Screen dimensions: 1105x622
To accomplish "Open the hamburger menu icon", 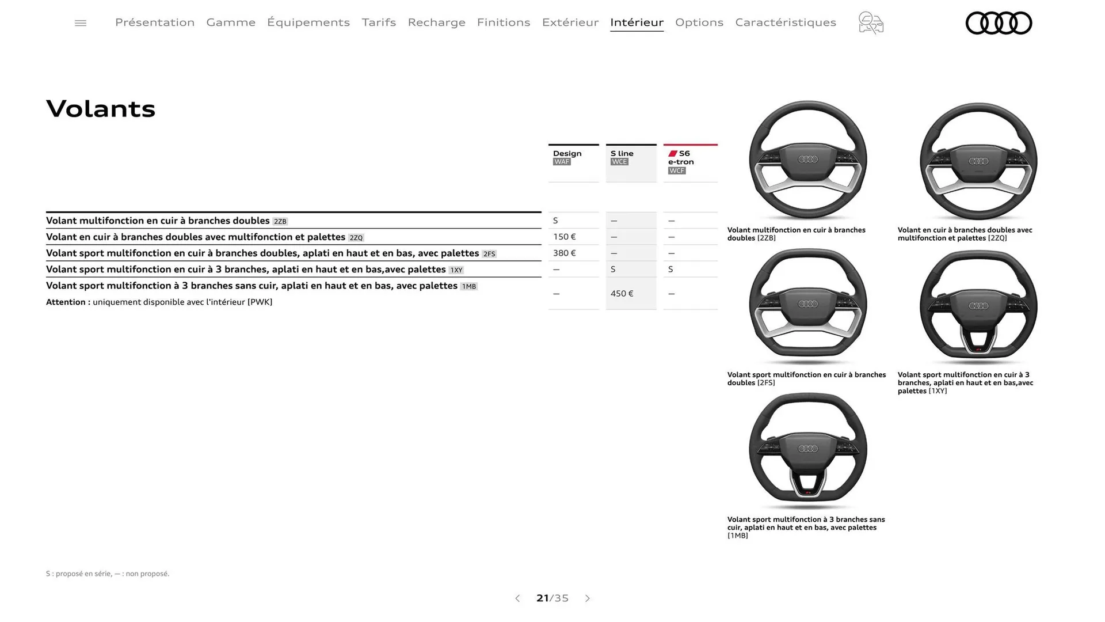I will tap(81, 23).
